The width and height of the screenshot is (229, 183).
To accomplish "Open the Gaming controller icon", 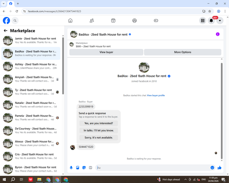I will 156,21.
